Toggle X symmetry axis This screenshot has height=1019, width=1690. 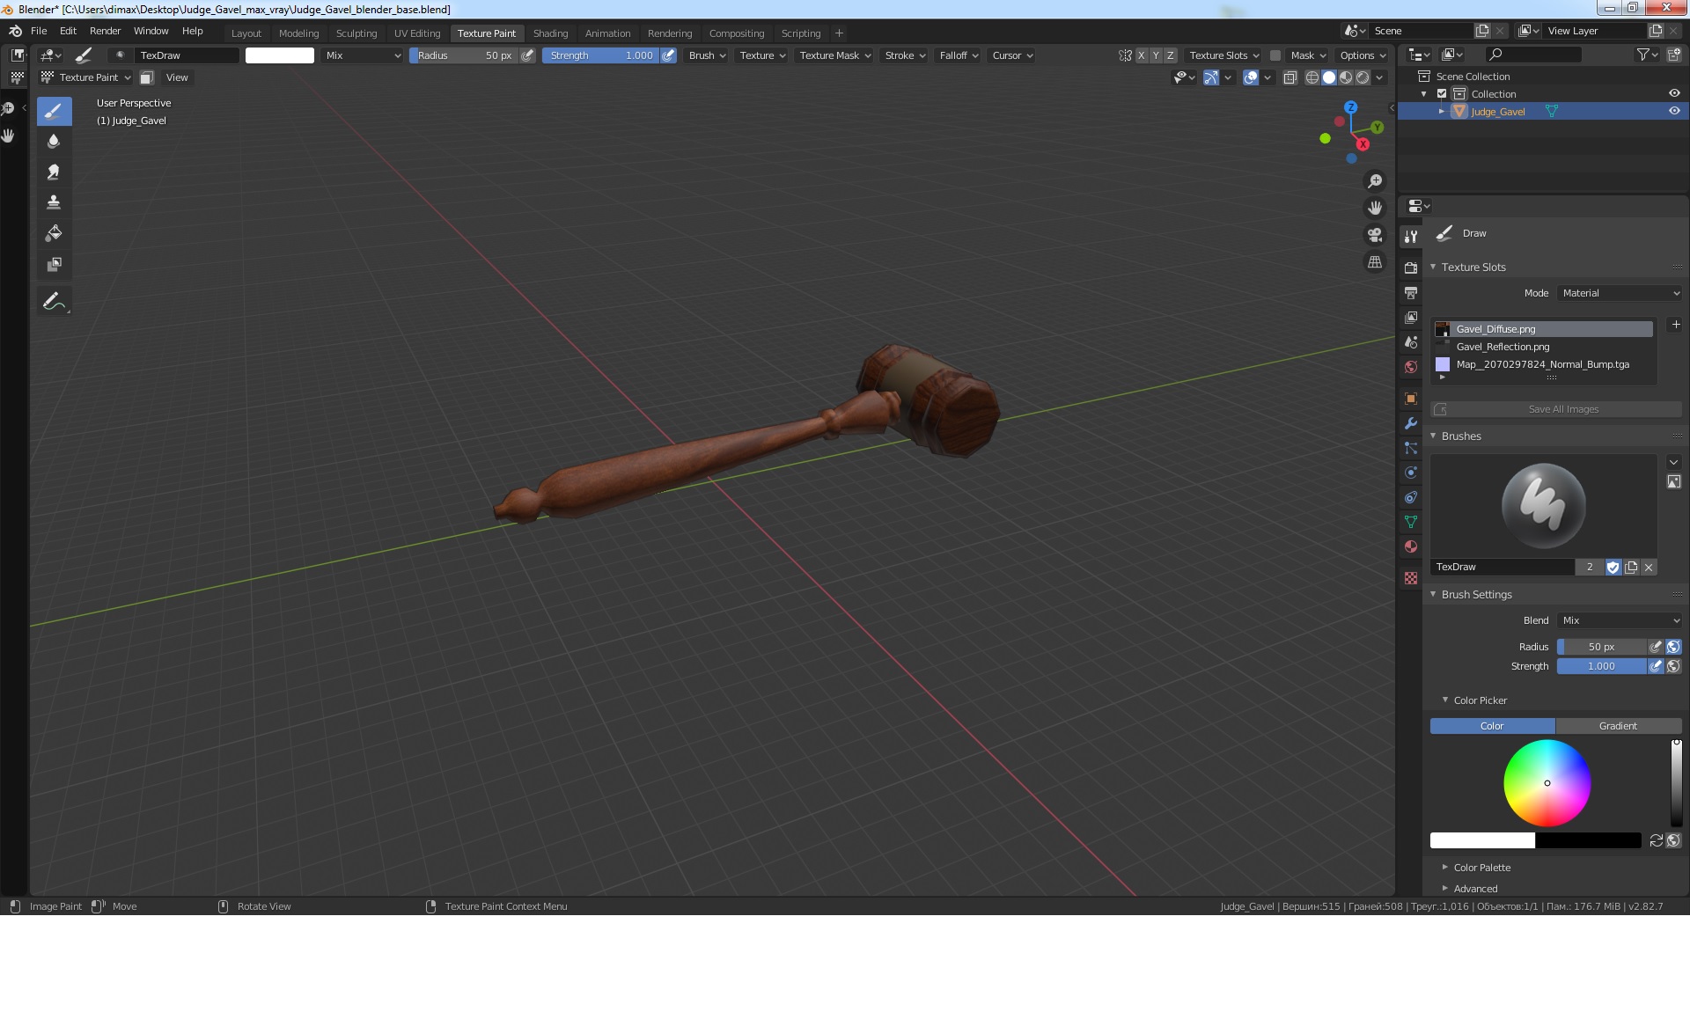click(1142, 55)
